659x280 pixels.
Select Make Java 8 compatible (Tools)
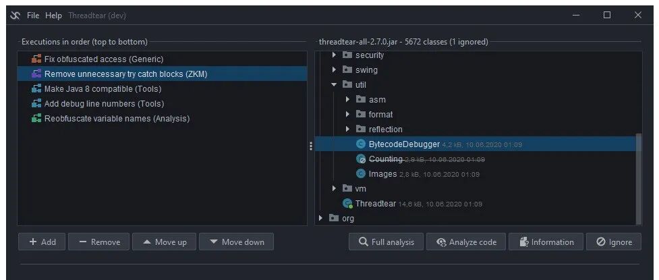coord(163,88)
